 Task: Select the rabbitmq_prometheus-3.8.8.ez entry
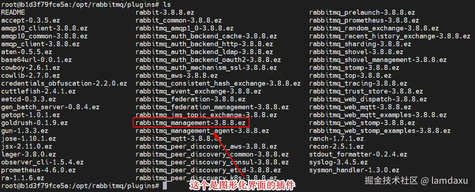[x=364, y=20]
